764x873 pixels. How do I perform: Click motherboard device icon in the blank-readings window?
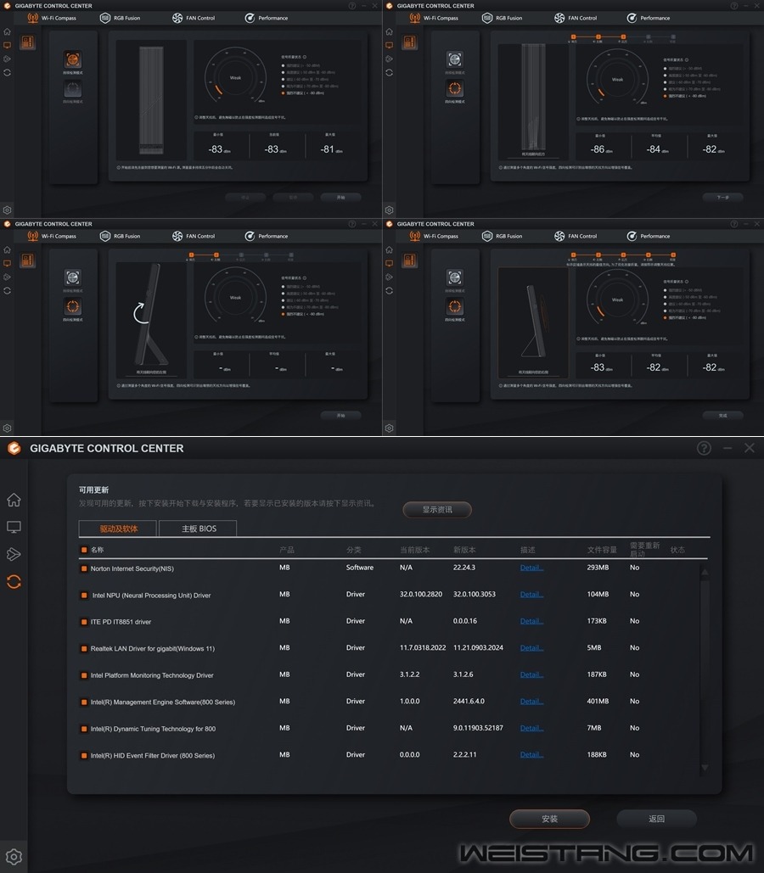point(27,260)
